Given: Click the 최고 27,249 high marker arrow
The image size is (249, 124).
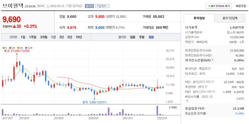Looking at the screenshot, I should [17, 54].
